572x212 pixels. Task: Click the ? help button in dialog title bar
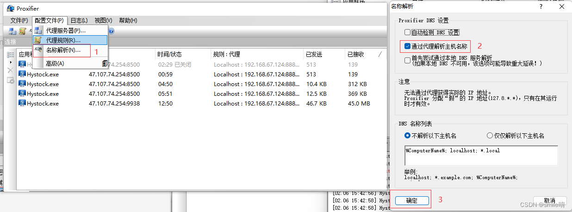pyautogui.click(x=541, y=6)
